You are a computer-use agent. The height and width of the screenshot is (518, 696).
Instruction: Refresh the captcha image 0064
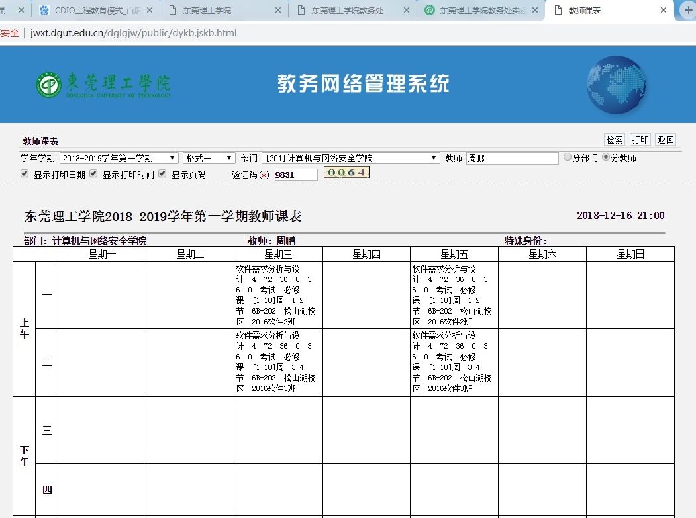(346, 172)
